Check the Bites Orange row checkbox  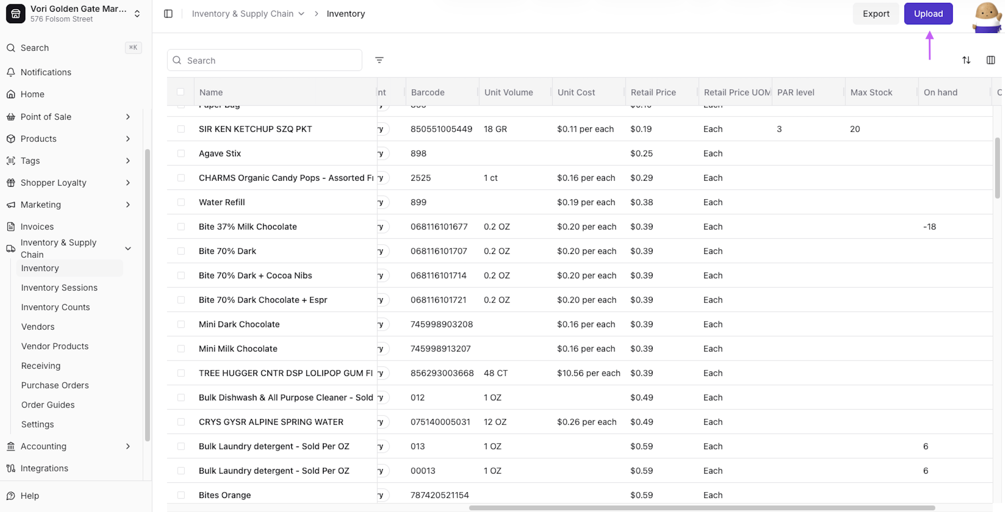pyautogui.click(x=181, y=495)
